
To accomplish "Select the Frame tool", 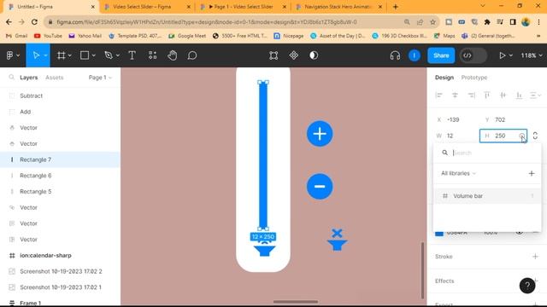I will coord(61,55).
